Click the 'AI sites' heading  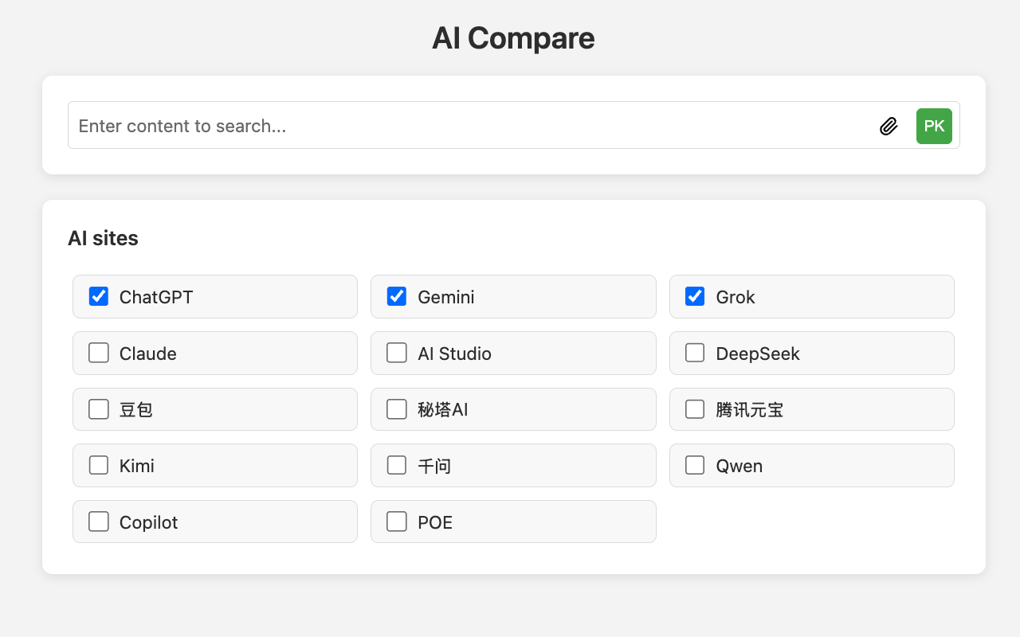(103, 238)
